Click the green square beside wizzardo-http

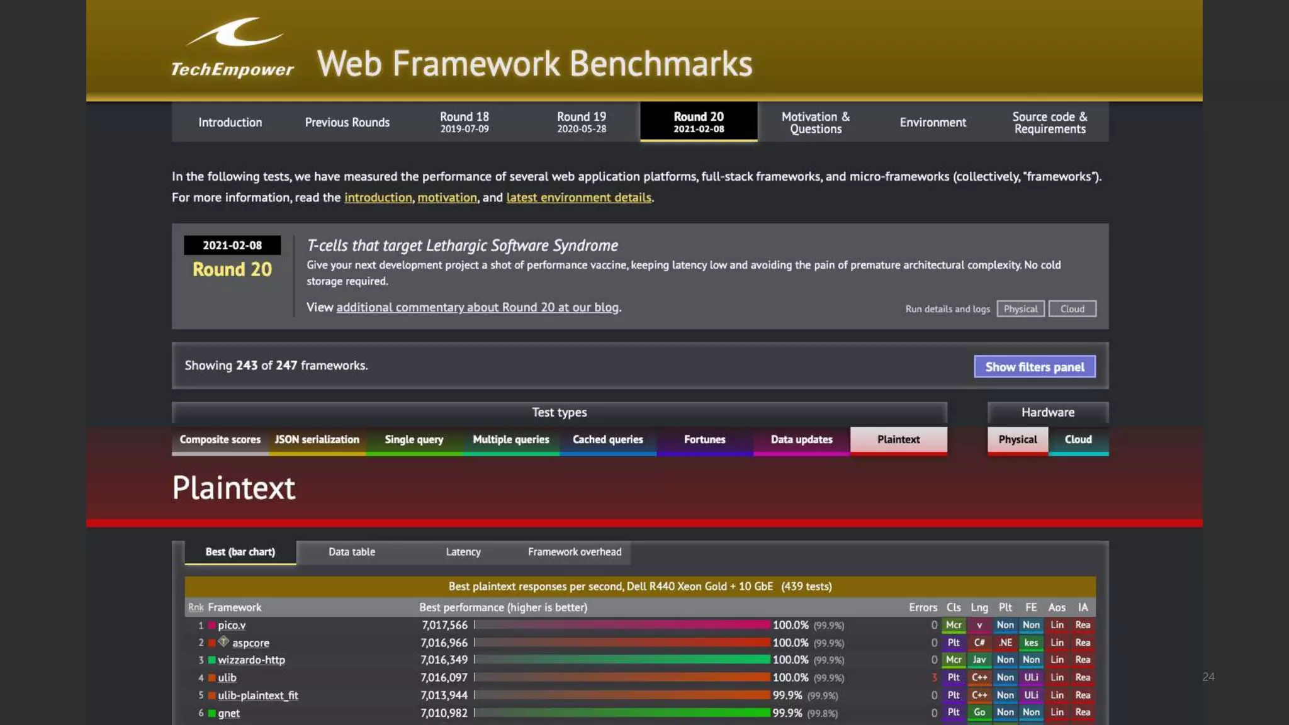pyautogui.click(x=212, y=660)
